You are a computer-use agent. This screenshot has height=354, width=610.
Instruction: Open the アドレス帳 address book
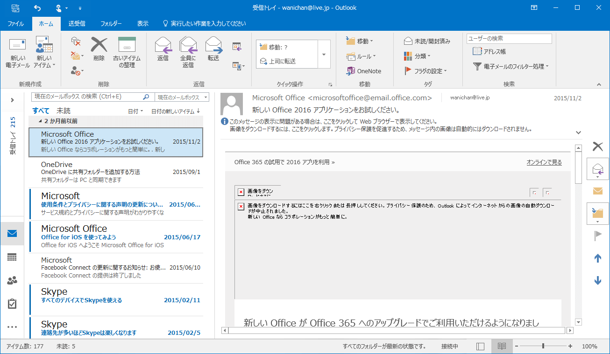tap(489, 51)
